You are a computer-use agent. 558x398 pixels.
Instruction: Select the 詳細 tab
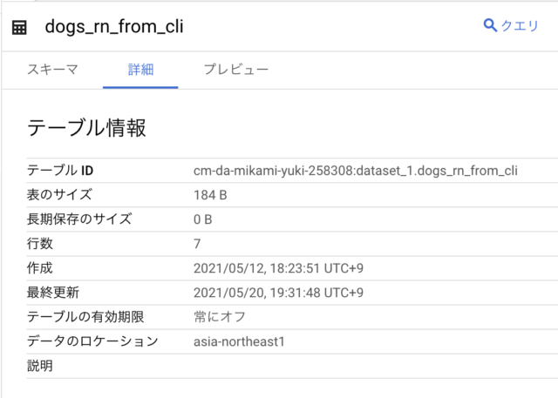click(x=140, y=70)
